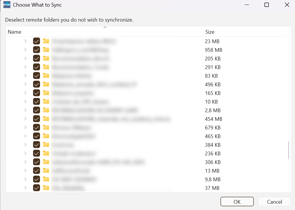Sort the list by the Size column
Image resolution: width=295 pixels, height=210 pixels.
[210, 32]
